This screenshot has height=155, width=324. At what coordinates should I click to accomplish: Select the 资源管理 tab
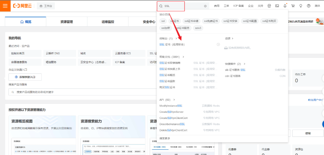tap(66, 22)
